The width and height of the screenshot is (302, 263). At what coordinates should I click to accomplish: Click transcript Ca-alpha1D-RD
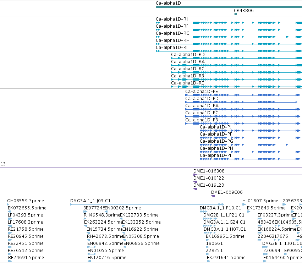click(x=188, y=55)
